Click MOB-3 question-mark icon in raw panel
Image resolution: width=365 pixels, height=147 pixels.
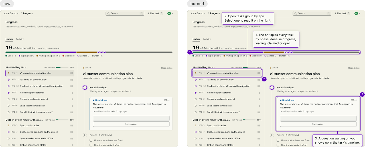click(9, 125)
